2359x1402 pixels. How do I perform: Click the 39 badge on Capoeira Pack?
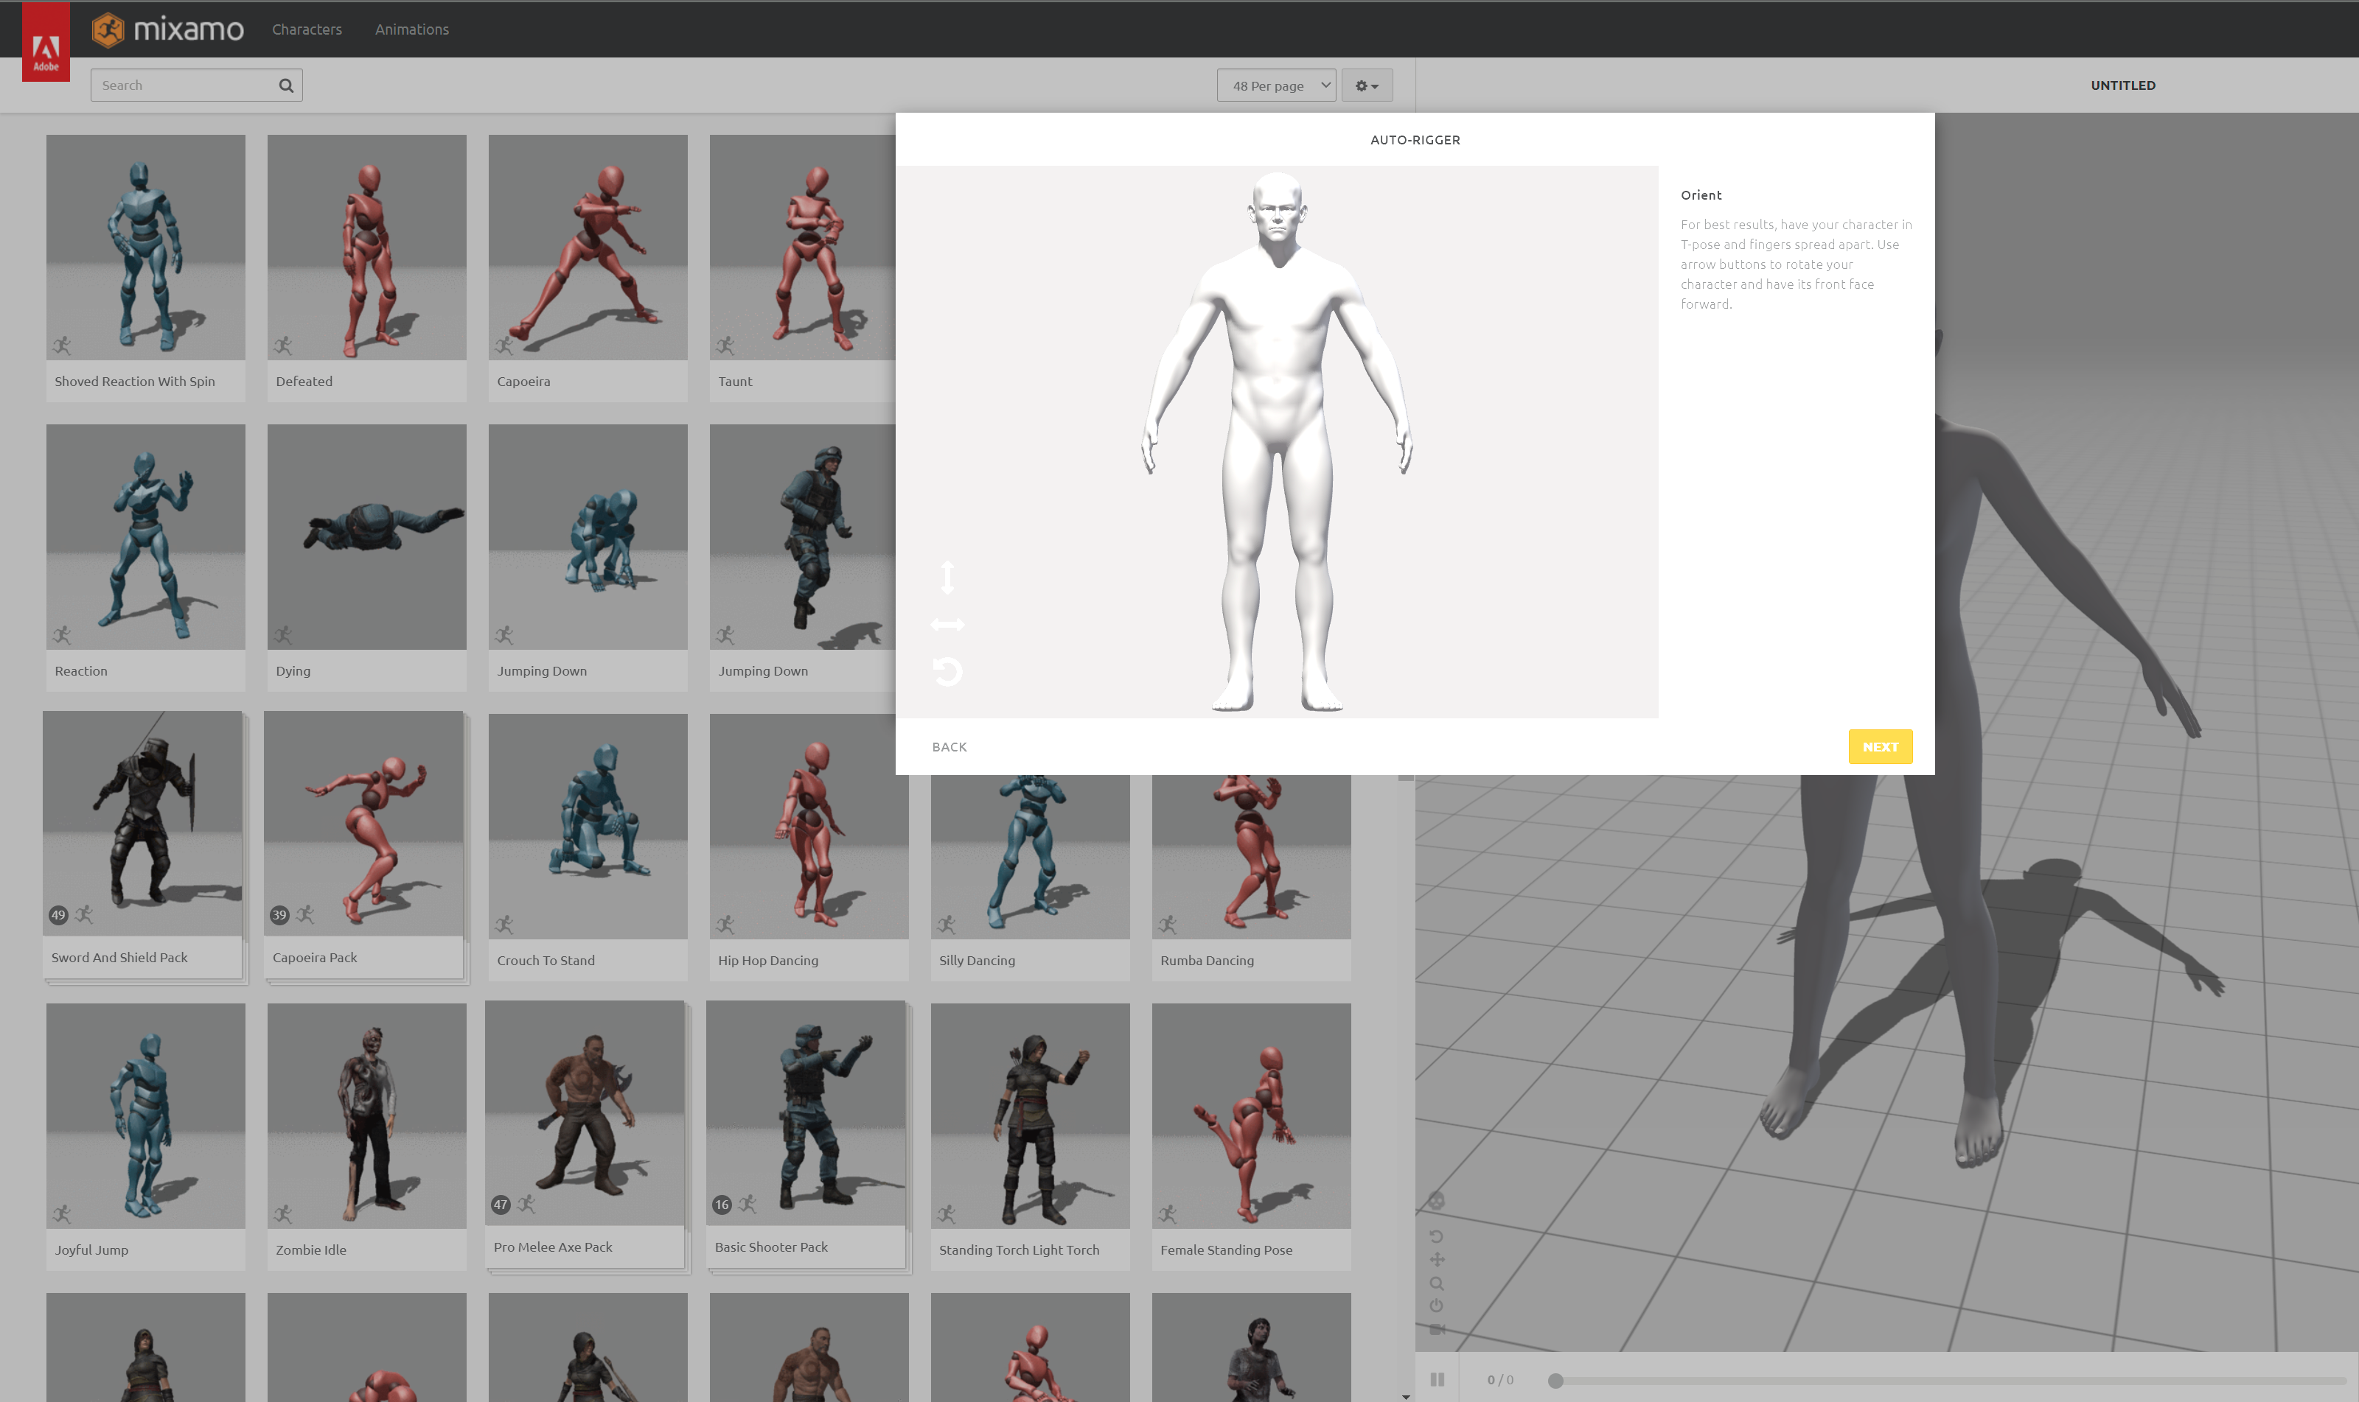(x=279, y=914)
